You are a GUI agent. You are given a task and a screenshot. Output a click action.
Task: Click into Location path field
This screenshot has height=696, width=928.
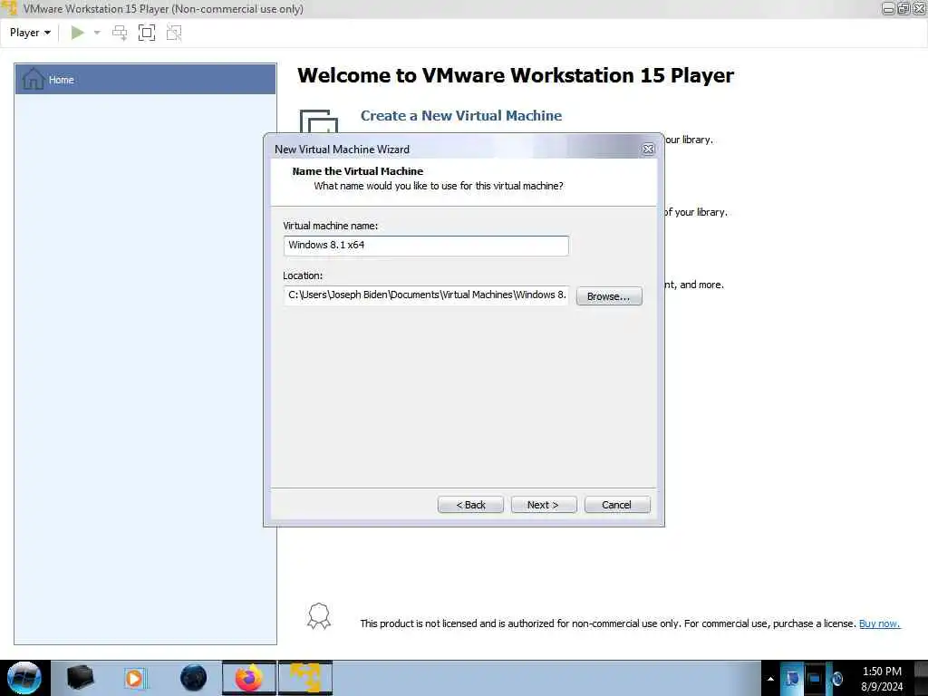tap(426, 295)
